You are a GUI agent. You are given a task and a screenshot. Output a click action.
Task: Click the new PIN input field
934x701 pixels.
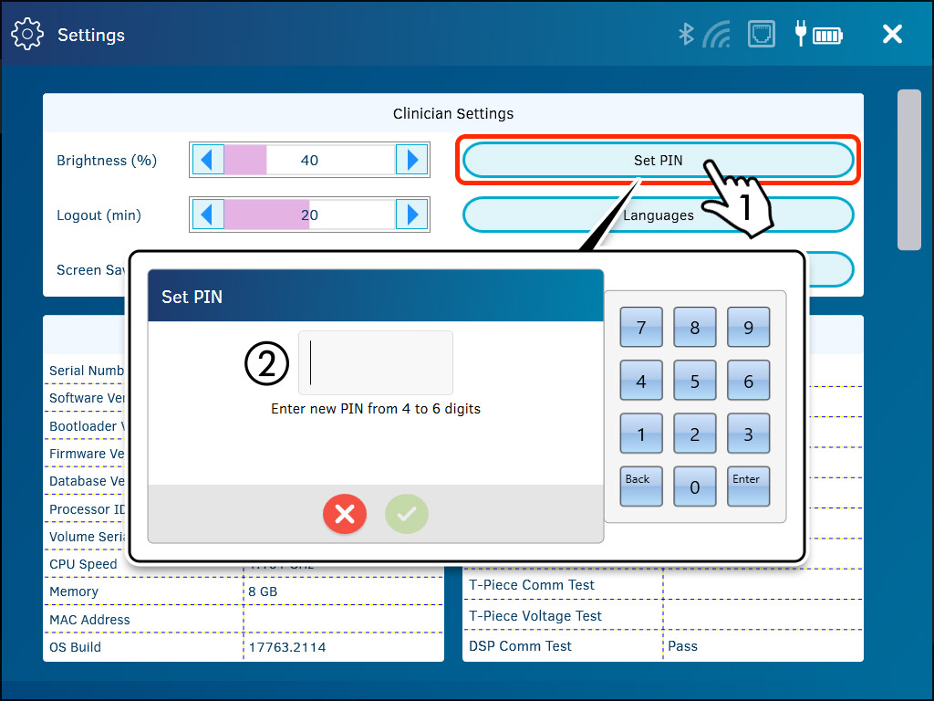click(376, 362)
